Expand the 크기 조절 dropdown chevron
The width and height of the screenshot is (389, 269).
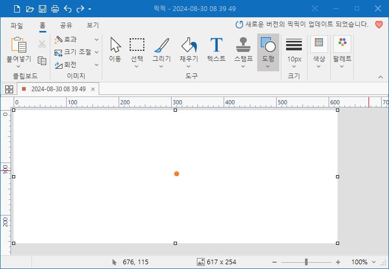(x=97, y=52)
